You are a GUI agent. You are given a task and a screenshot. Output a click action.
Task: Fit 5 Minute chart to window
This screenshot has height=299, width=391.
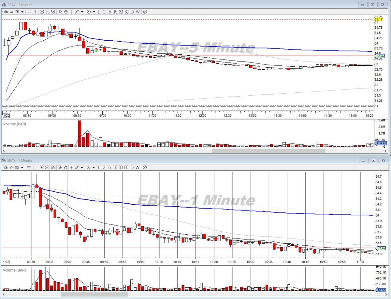tap(53, 11)
